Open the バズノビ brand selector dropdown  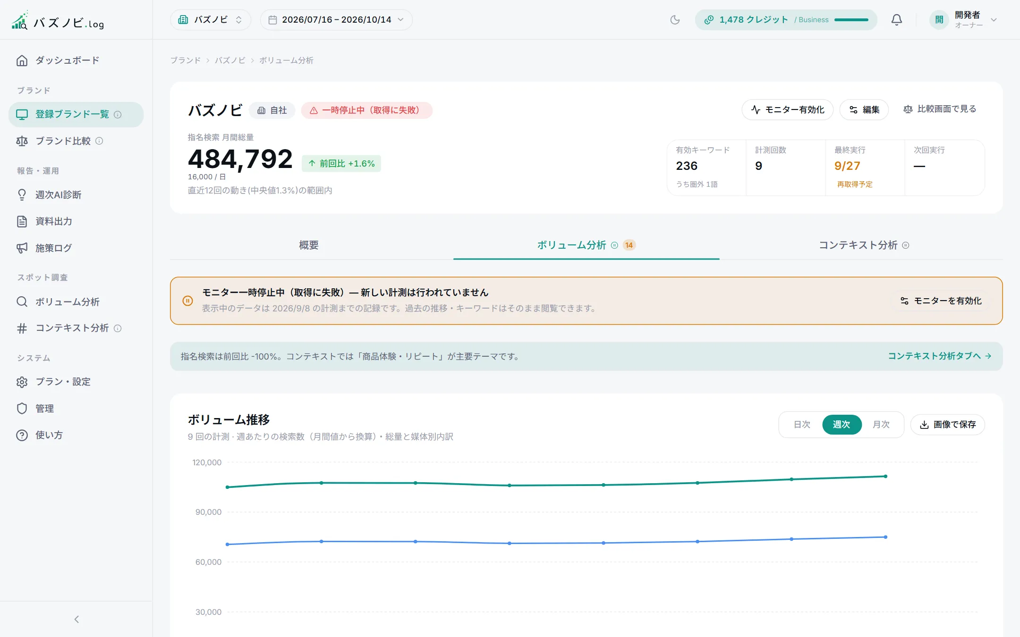211,20
